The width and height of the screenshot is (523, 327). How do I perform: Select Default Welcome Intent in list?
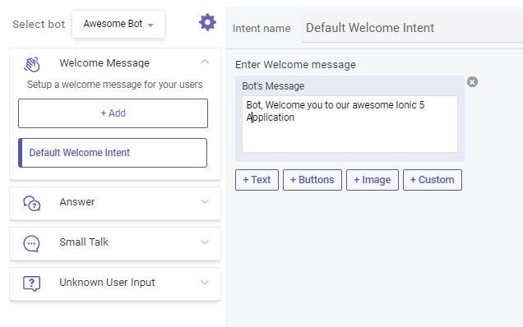113,153
